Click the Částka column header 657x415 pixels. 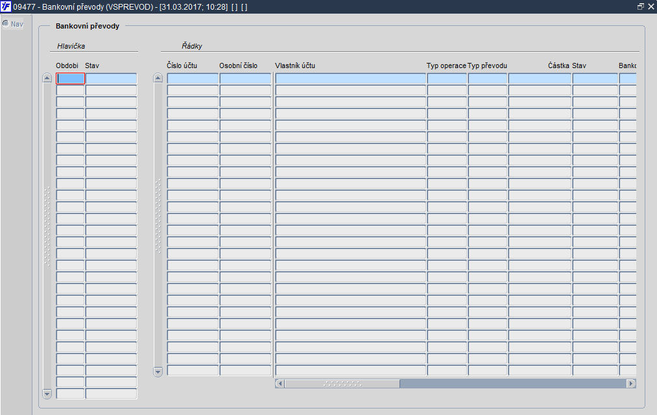click(x=558, y=65)
